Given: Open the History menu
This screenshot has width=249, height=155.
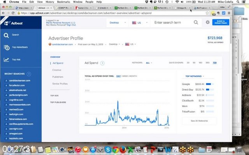Looking at the screenshot, I should pos(50,2).
